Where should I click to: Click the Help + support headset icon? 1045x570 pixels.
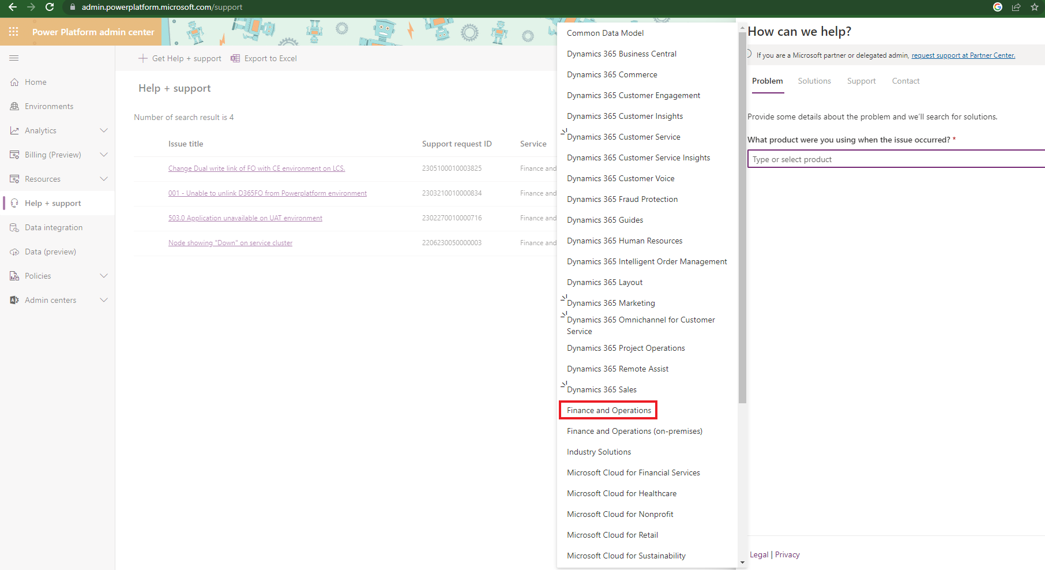click(14, 203)
